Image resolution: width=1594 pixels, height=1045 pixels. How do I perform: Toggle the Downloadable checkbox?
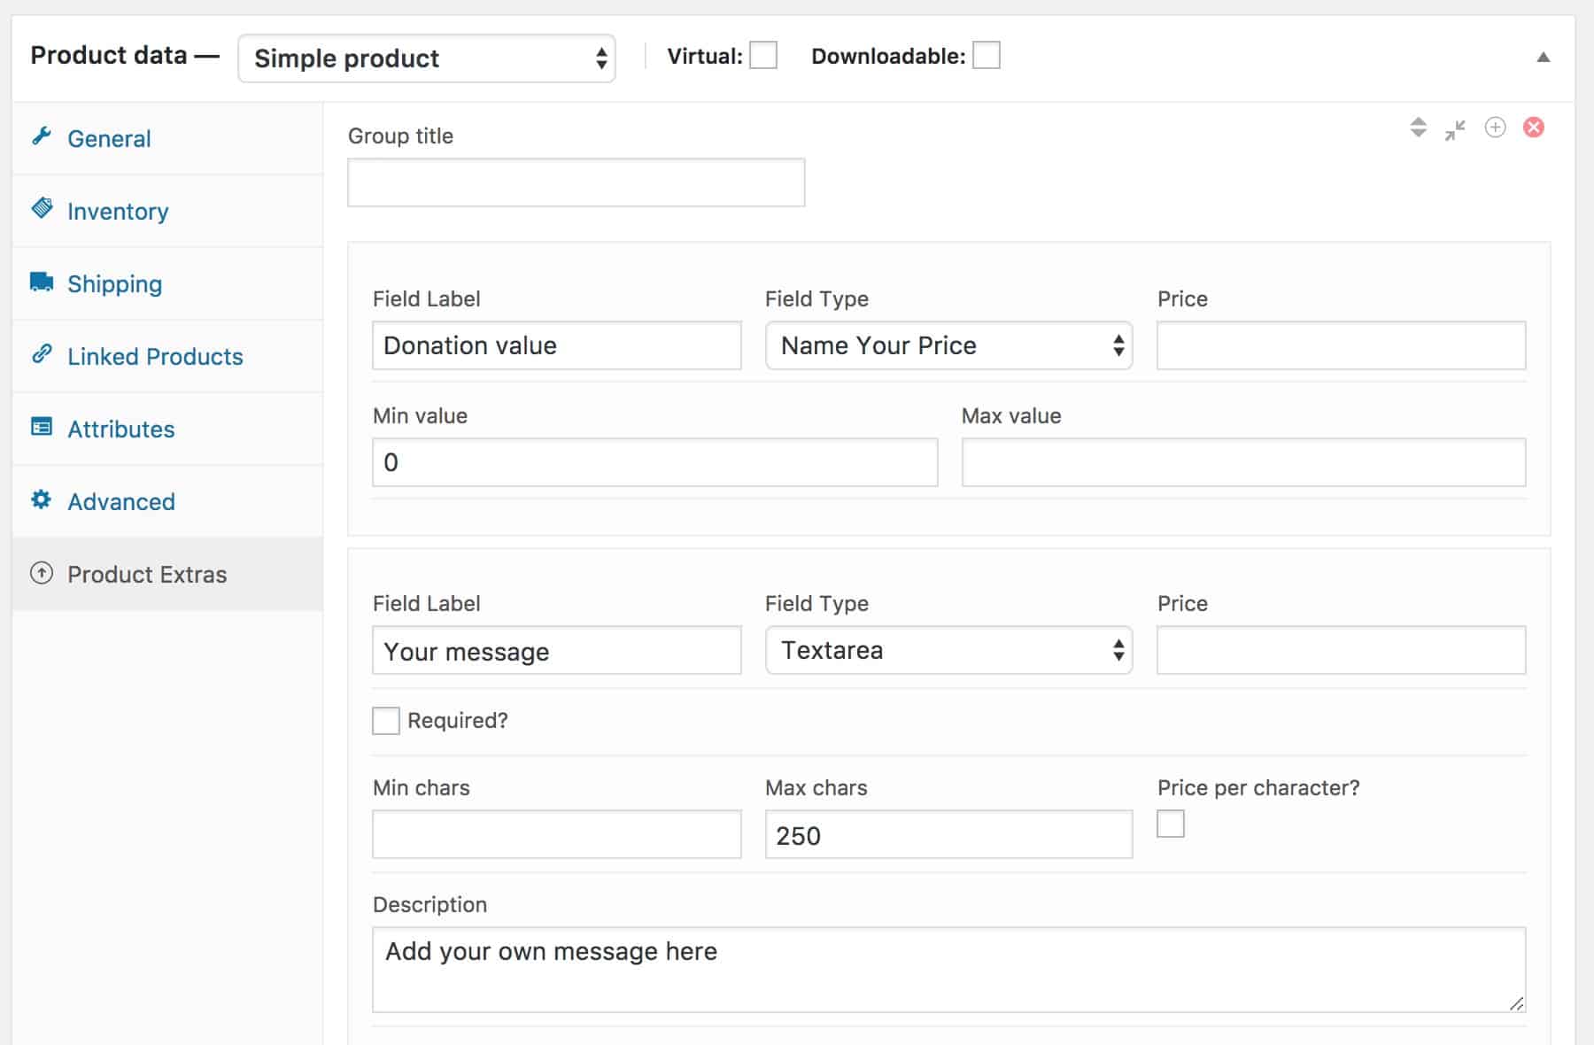point(987,56)
